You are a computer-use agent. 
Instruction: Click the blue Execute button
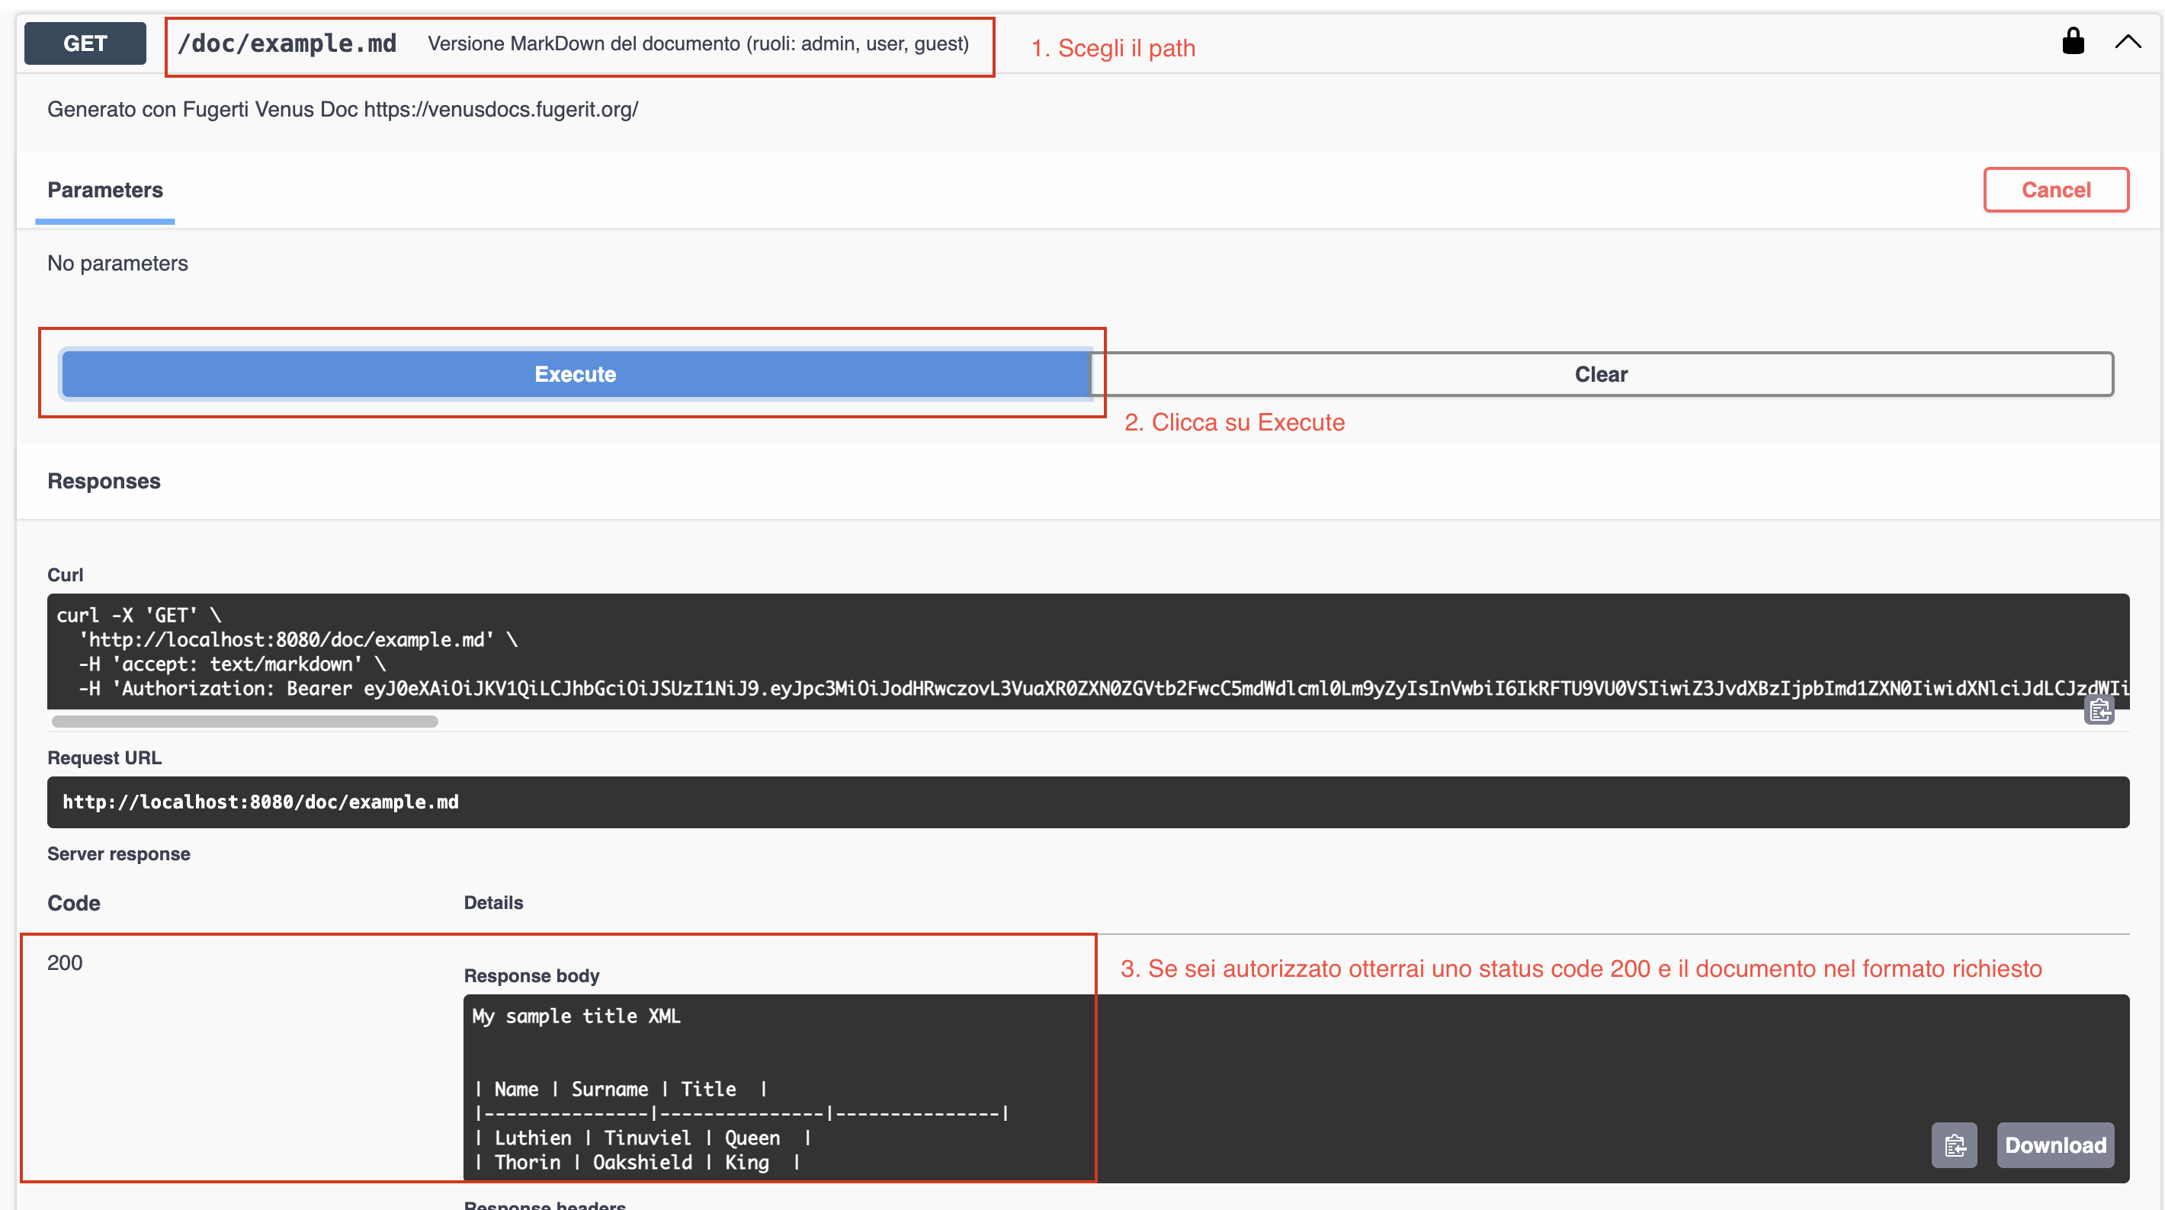tap(575, 374)
